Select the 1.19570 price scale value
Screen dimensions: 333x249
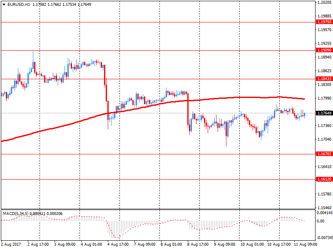pos(325,30)
